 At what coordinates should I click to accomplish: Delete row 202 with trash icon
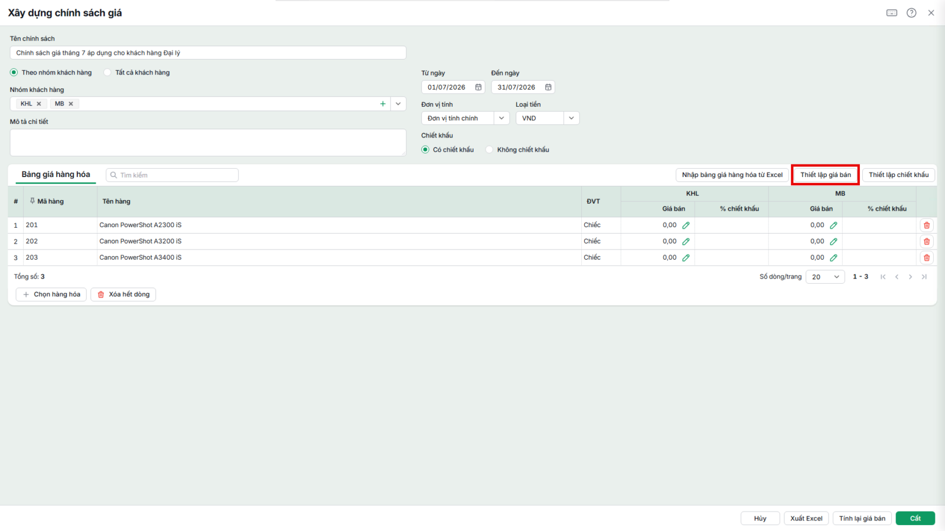(x=927, y=241)
